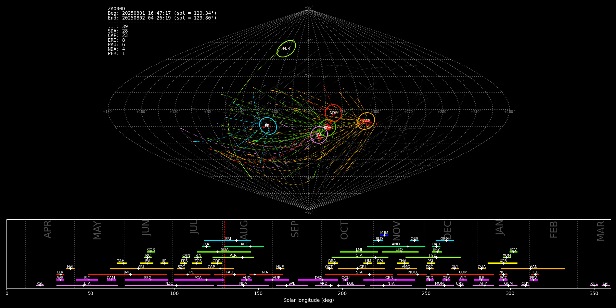Image resolution: width=616 pixels, height=308 pixels.
Task: Click the AUR shower bar in timeline
Action: click(277, 280)
